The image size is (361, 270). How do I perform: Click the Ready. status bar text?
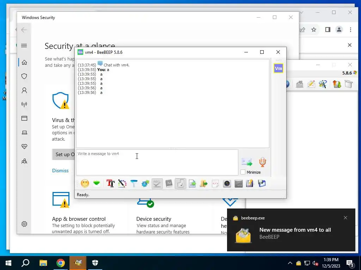[x=83, y=195]
